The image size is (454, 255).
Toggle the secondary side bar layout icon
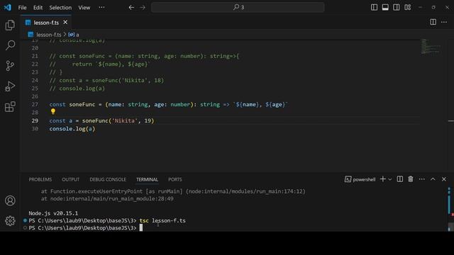[397, 7]
